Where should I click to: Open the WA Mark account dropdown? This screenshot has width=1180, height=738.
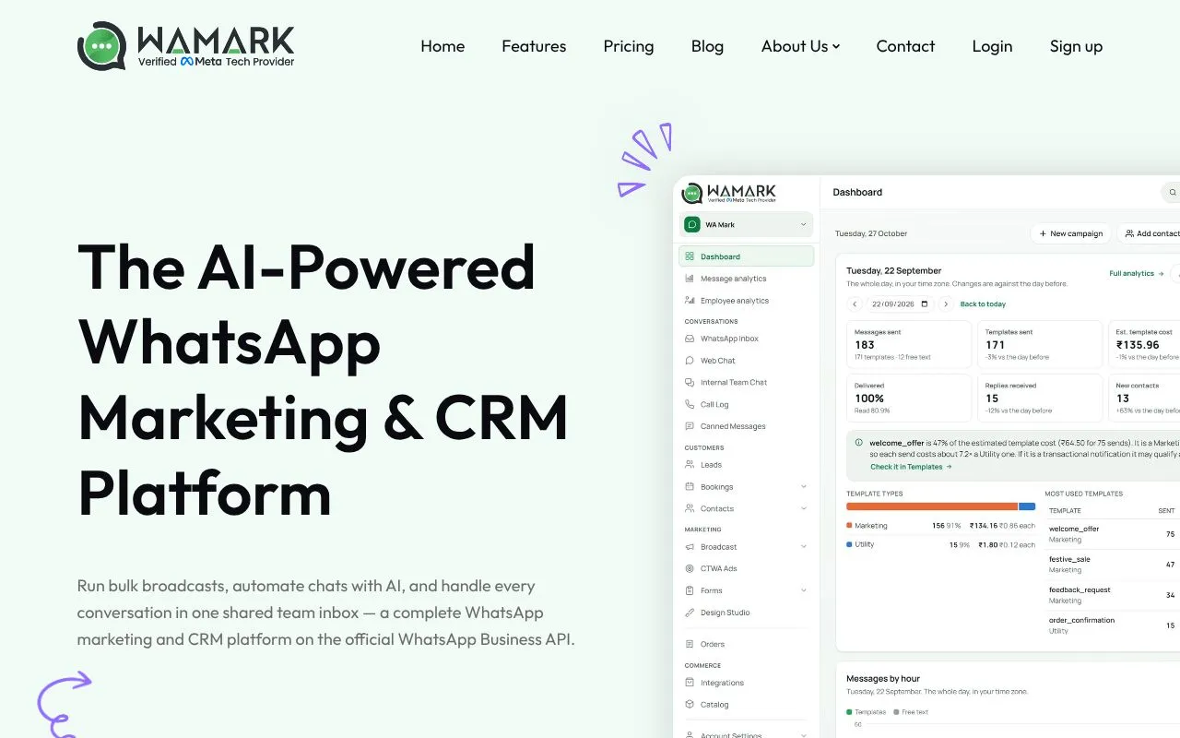click(747, 224)
